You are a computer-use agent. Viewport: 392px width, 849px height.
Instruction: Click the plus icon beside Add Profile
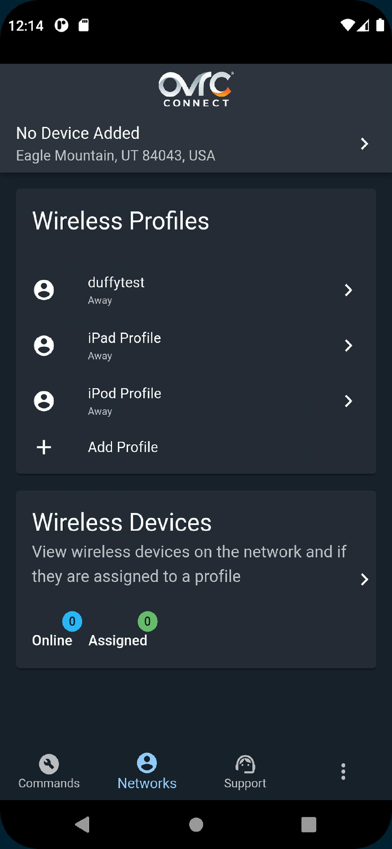pyautogui.click(x=44, y=447)
